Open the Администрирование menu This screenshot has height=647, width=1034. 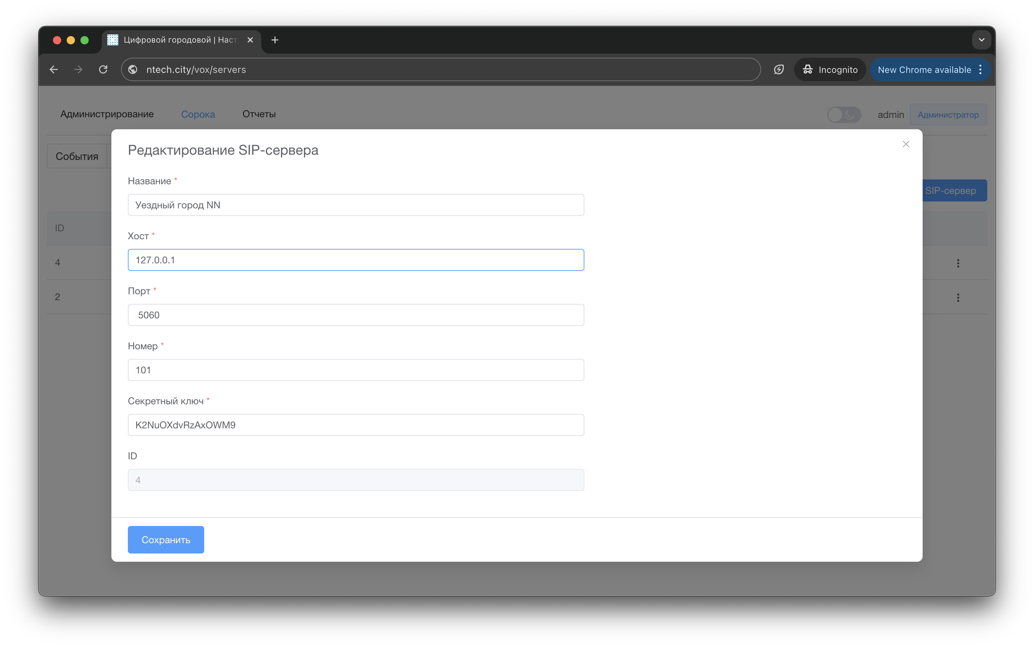[107, 114]
